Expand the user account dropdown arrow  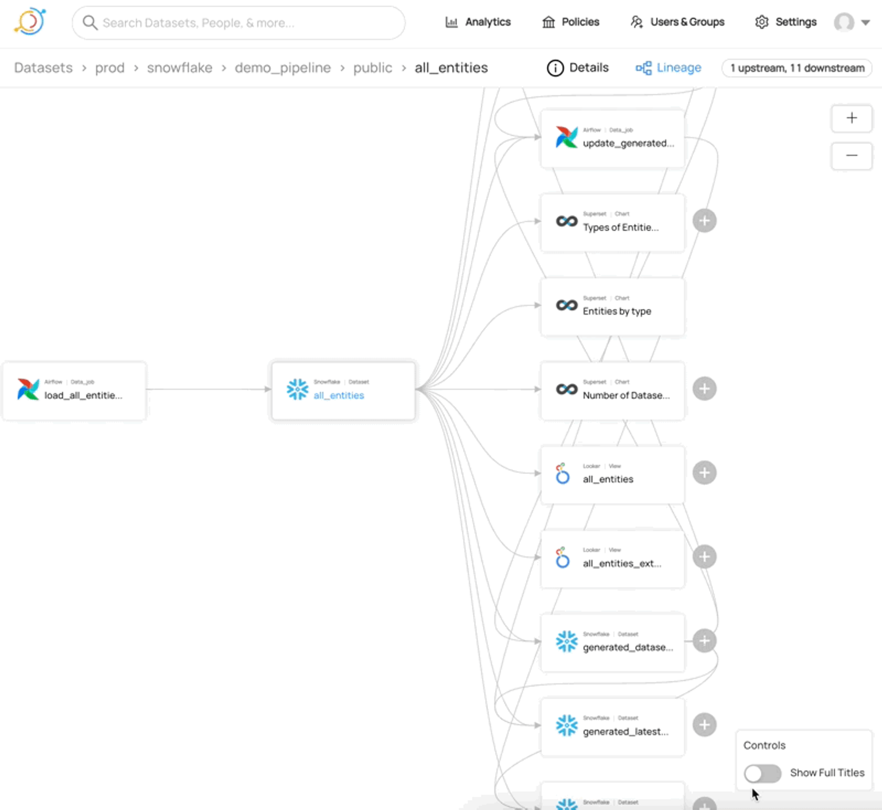click(x=865, y=23)
